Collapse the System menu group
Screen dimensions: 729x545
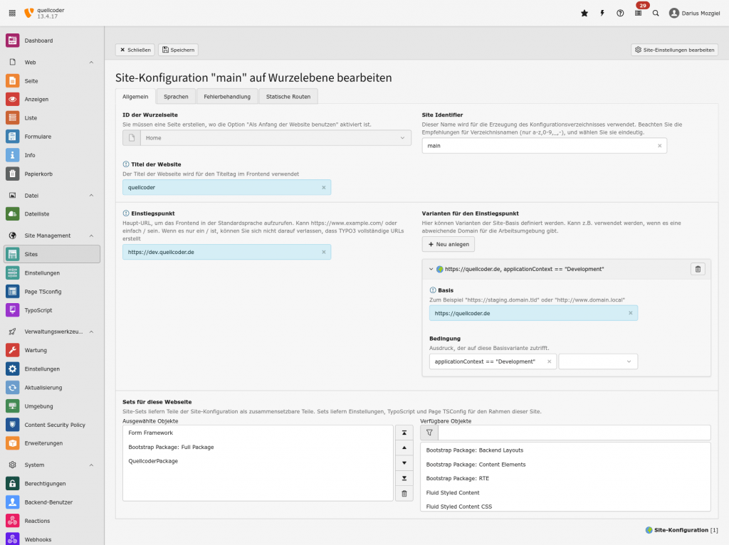pos(52,465)
